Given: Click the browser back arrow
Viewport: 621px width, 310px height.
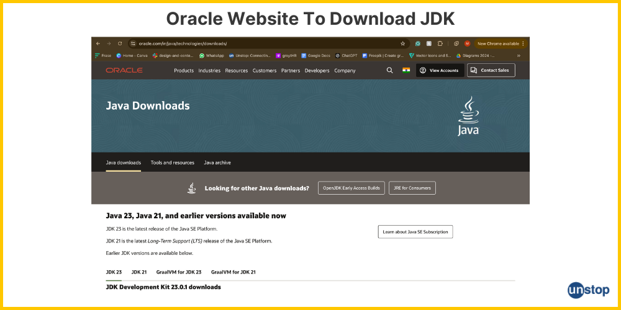Looking at the screenshot, I should click(98, 43).
